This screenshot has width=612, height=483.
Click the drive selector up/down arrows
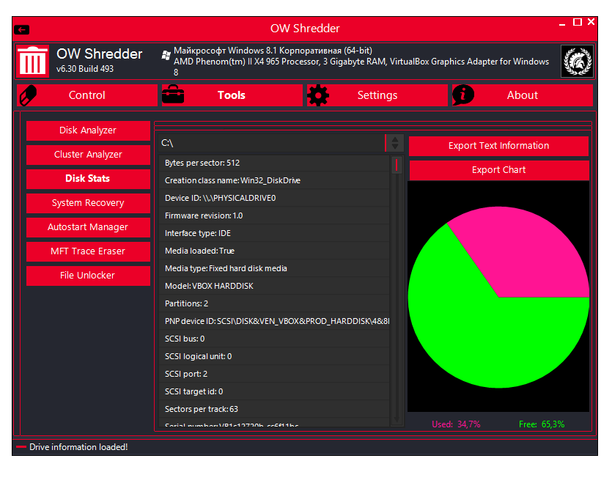coord(394,143)
